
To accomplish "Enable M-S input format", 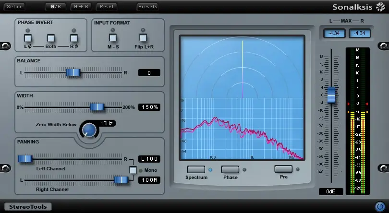I will [113, 38].
